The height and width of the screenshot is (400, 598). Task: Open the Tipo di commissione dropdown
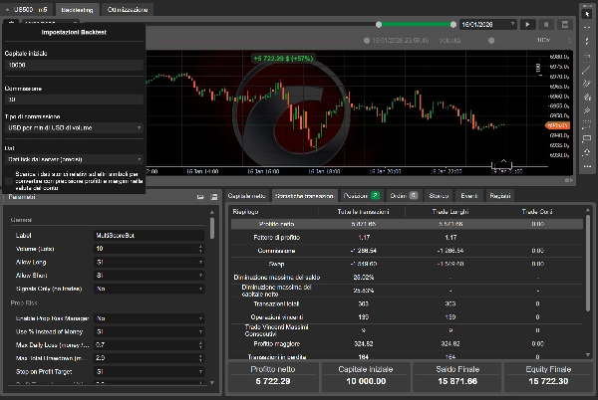click(x=73, y=127)
